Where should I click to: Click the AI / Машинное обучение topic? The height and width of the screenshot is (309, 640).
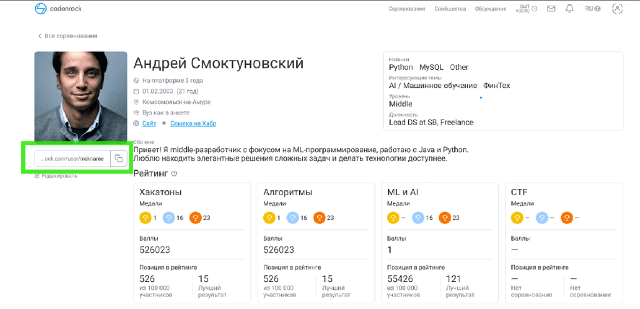(433, 86)
